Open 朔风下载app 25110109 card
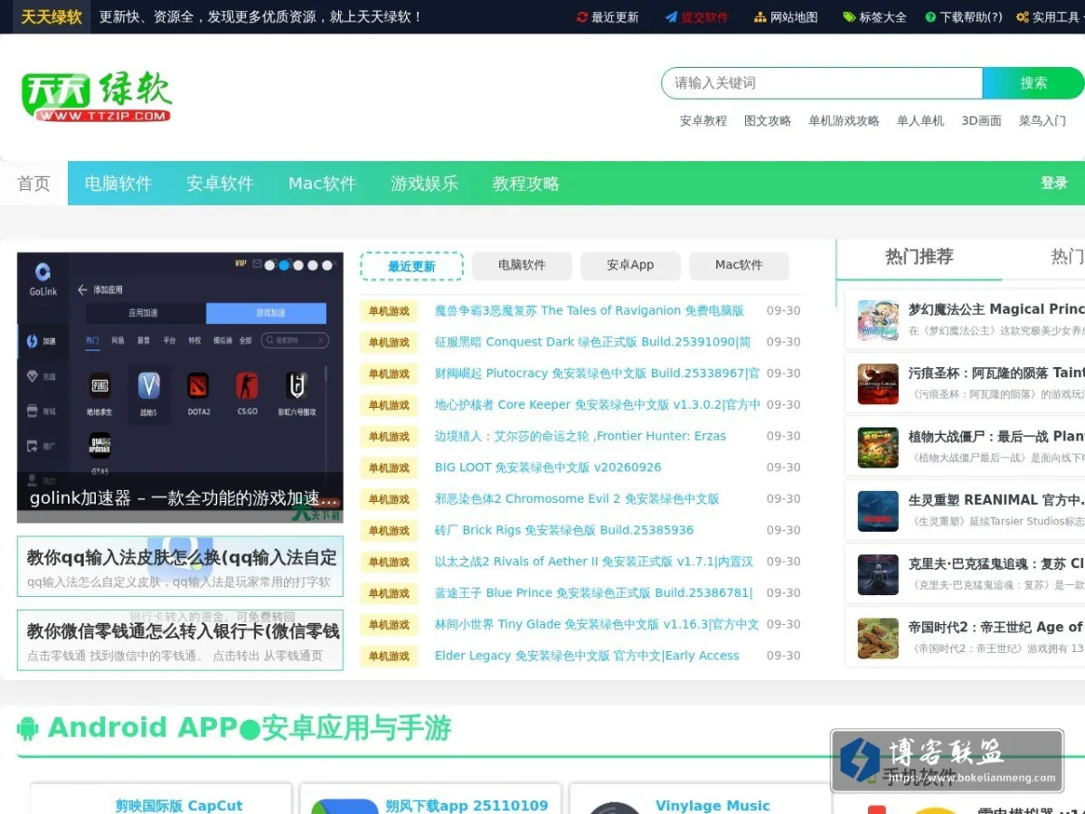This screenshot has height=814, width=1085. pos(430,799)
